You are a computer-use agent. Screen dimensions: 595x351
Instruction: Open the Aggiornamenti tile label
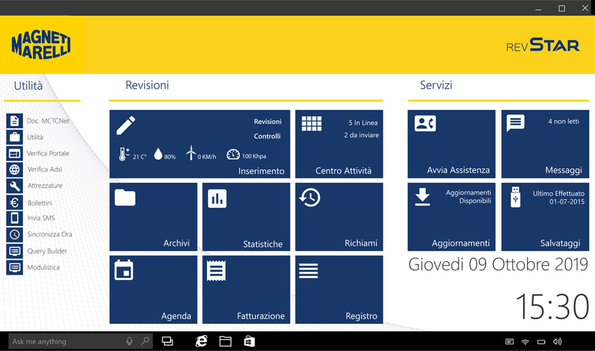coord(461,243)
